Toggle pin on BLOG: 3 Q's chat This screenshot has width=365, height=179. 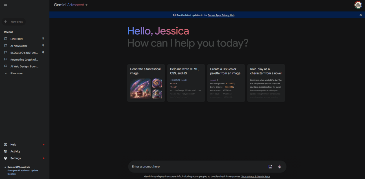(43, 52)
